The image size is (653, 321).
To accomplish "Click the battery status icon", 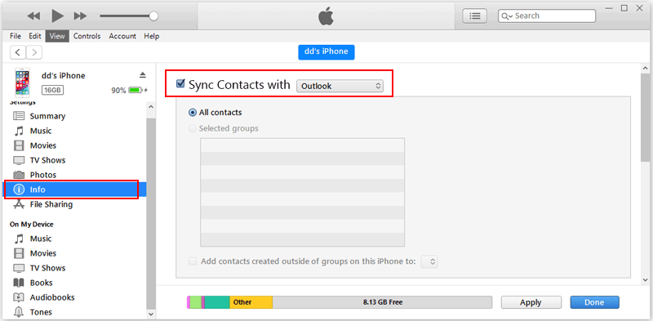I will pyautogui.click(x=135, y=90).
